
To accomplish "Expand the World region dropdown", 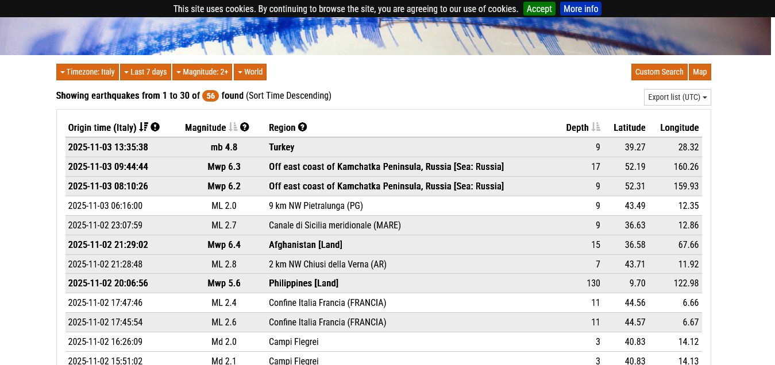I will pos(250,72).
